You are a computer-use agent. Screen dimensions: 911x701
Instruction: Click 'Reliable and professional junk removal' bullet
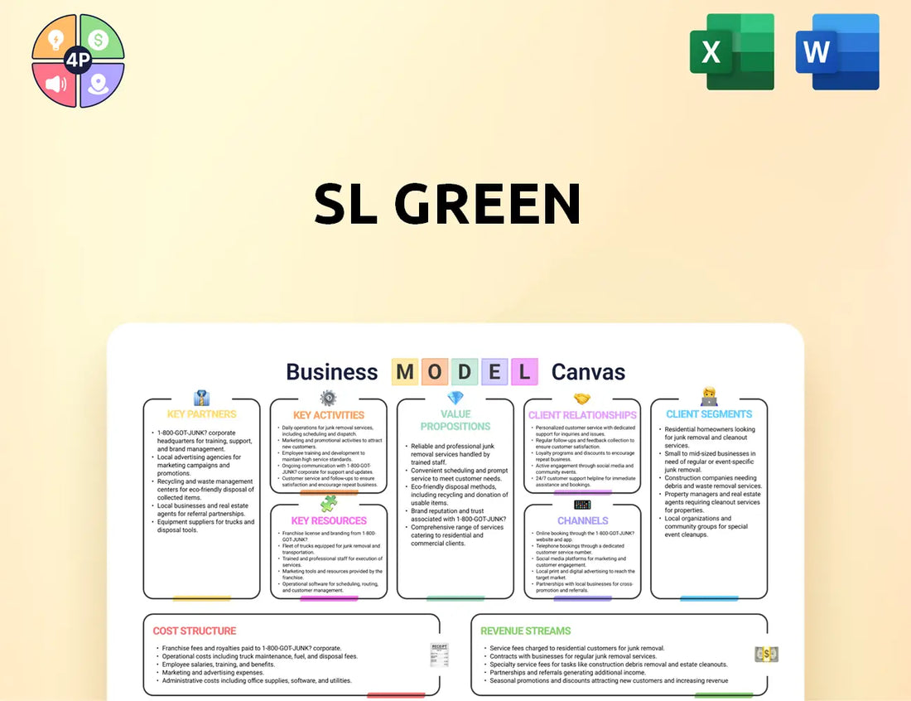pyautogui.click(x=451, y=455)
